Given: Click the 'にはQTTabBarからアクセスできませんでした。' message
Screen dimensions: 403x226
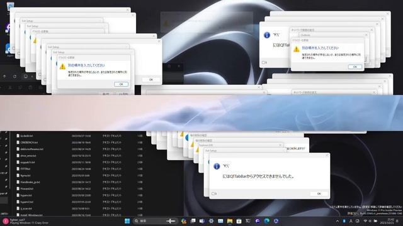Looking at the screenshot, I should [x=258, y=176].
